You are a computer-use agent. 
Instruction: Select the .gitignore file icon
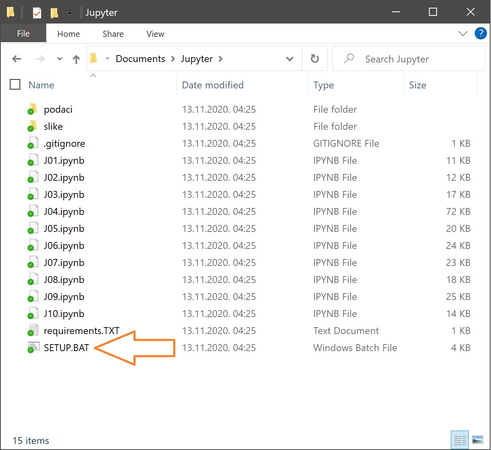click(32, 143)
